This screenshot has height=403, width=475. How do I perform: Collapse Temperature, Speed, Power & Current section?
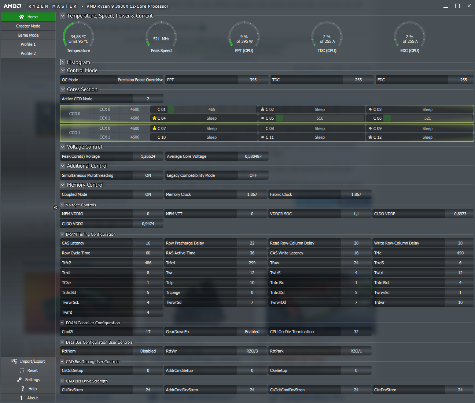pos(63,16)
